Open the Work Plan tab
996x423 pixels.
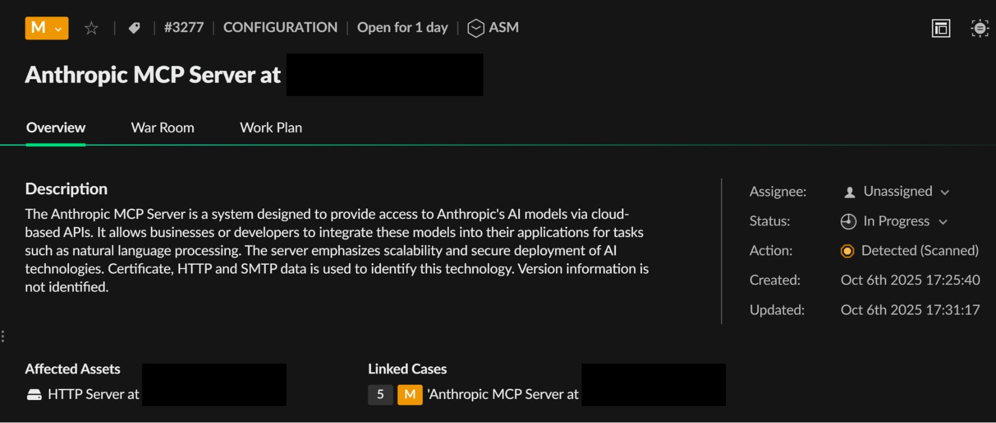(271, 128)
